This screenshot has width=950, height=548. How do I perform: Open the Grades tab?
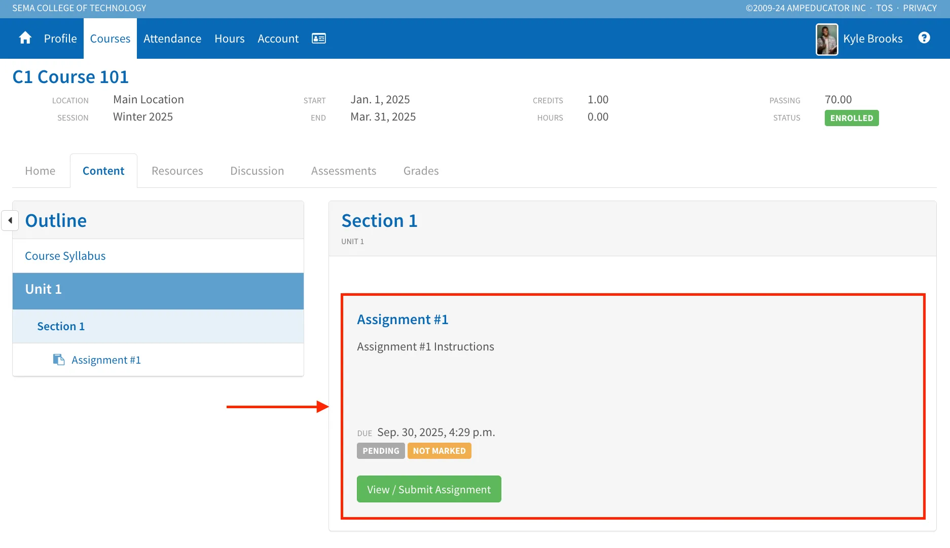click(421, 171)
